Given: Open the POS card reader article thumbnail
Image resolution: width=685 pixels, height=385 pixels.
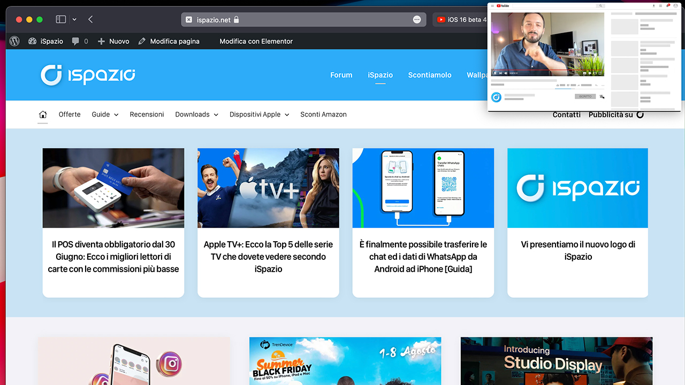Looking at the screenshot, I should [x=113, y=188].
